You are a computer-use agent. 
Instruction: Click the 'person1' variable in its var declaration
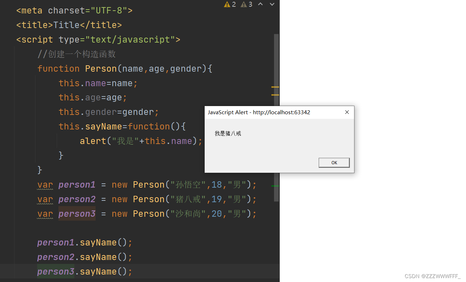77,185
